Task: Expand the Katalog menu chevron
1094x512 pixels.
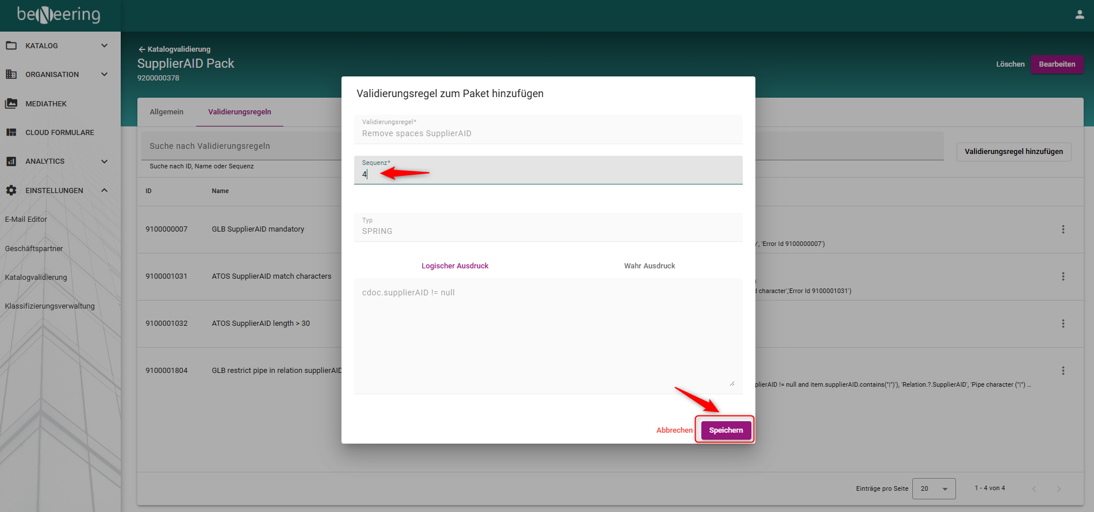Action: point(104,45)
